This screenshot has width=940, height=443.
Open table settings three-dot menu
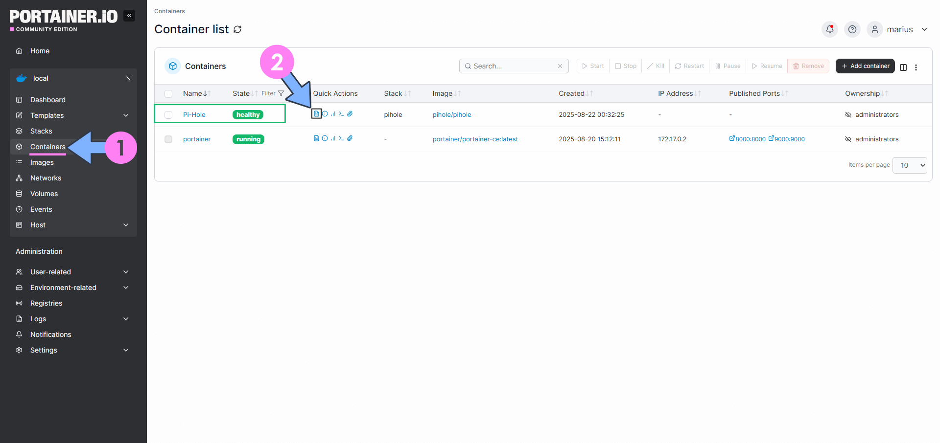point(916,67)
